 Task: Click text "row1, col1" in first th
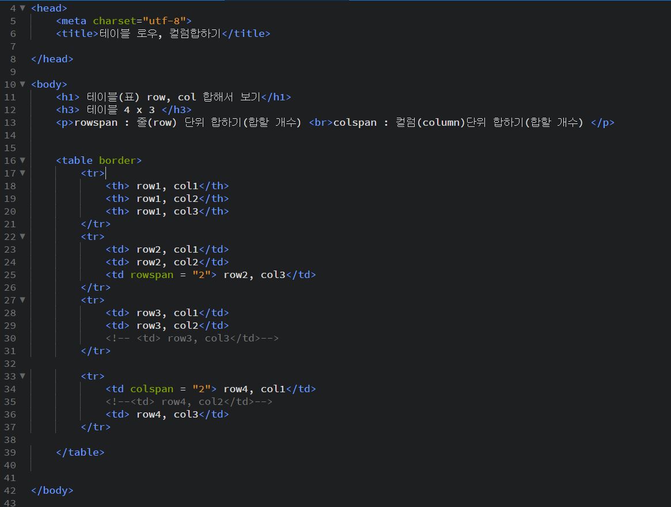click(x=168, y=186)
